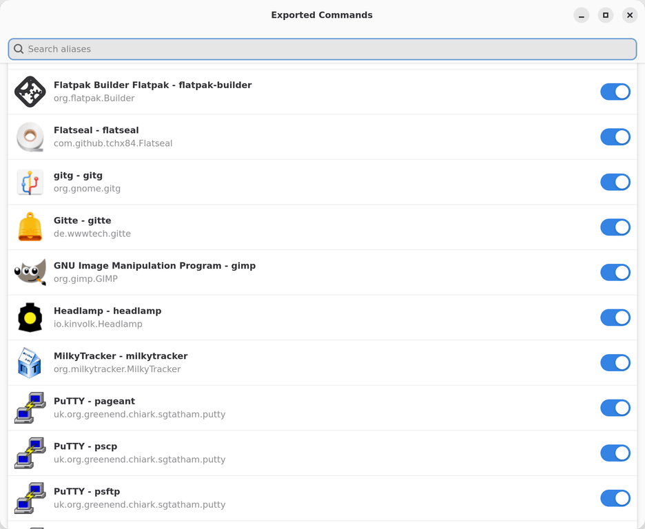Select the putty app ID under psftp
The height and width of the screenshot is (529, 645).
[139, 505]
